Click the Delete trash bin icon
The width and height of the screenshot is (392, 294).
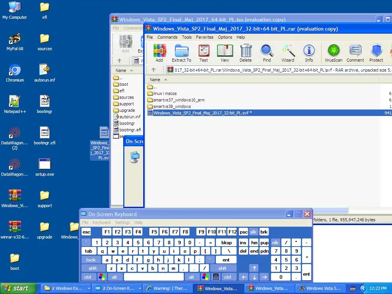tap(246, 53)
